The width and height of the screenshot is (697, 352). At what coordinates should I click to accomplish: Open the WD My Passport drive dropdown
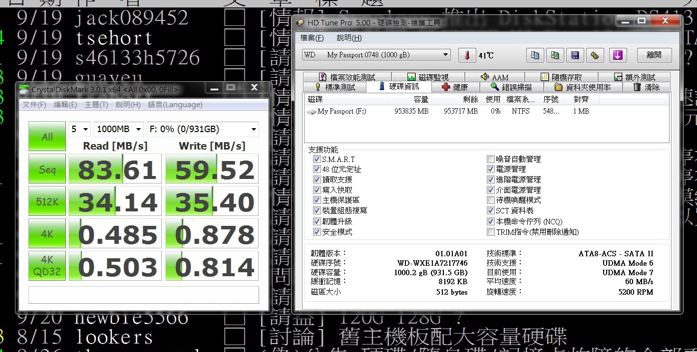[376, 55]
